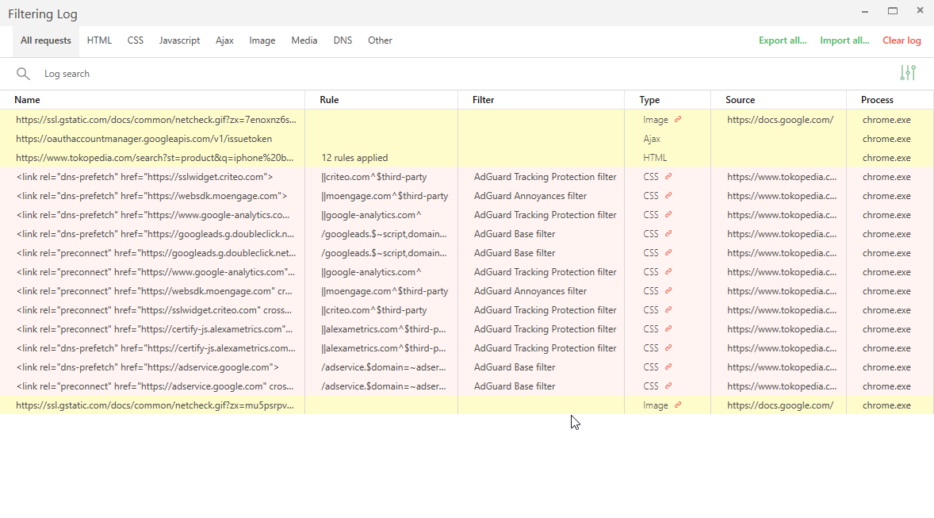
Task: Switch to the All requests tab
Action: pyautogui.click(x=45, y=40)
